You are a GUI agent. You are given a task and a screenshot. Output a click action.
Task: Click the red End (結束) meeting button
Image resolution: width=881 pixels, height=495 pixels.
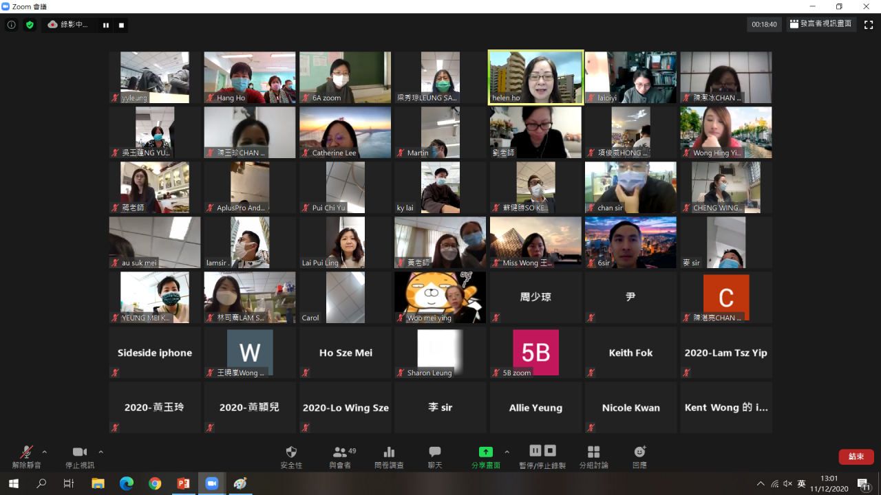click(856, 456)
